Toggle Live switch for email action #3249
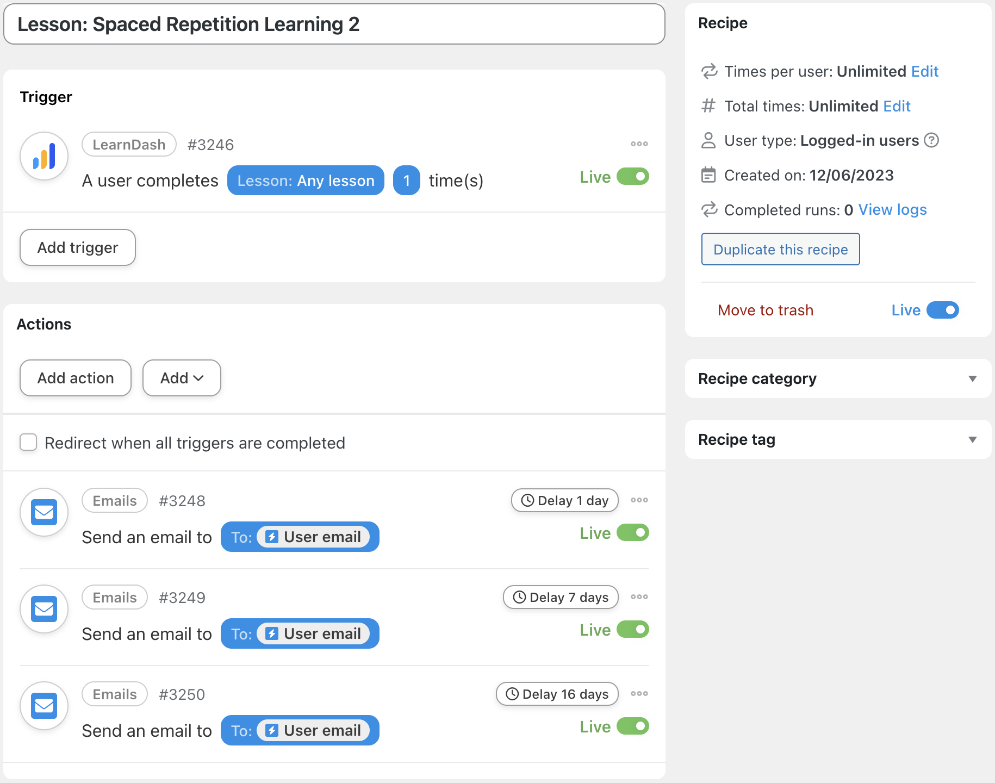The image size is (995, 783). coord(633,630)
